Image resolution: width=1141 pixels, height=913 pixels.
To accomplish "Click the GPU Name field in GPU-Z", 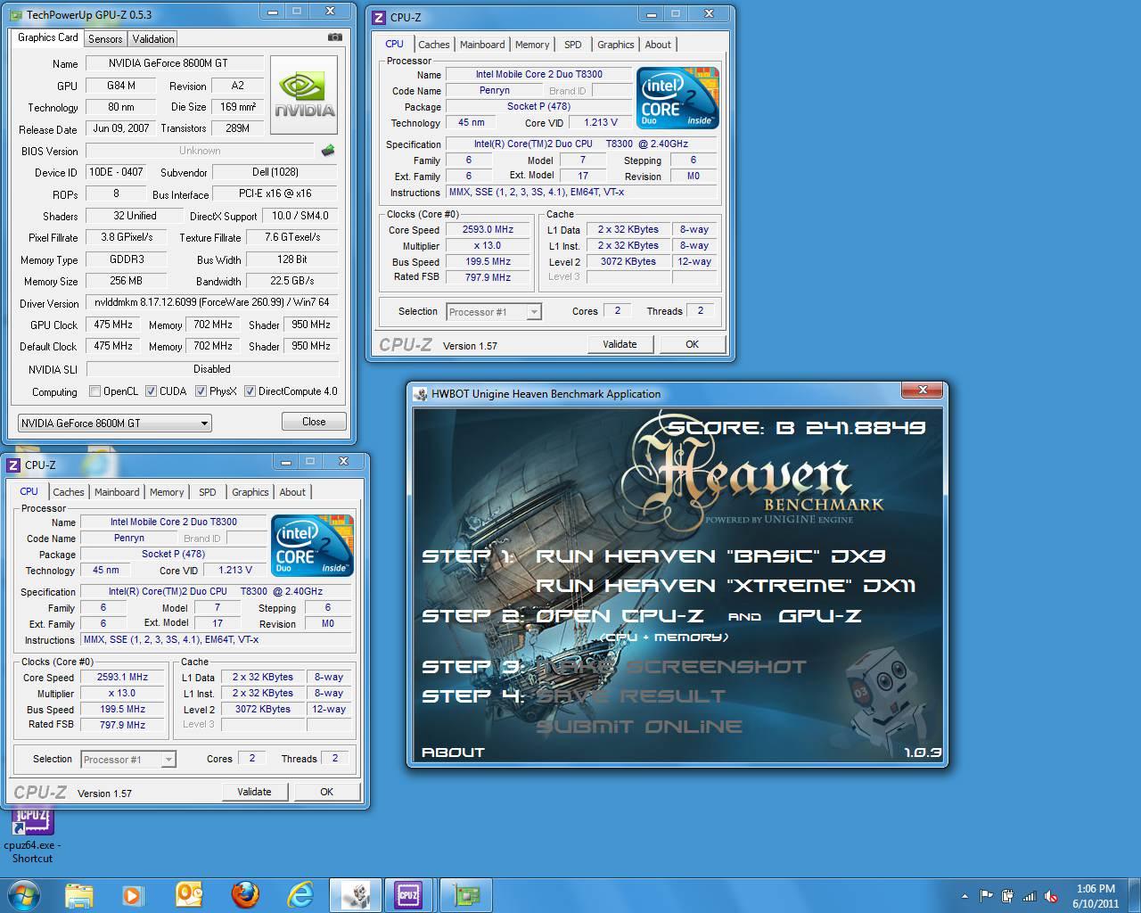I will pos(174,63).
